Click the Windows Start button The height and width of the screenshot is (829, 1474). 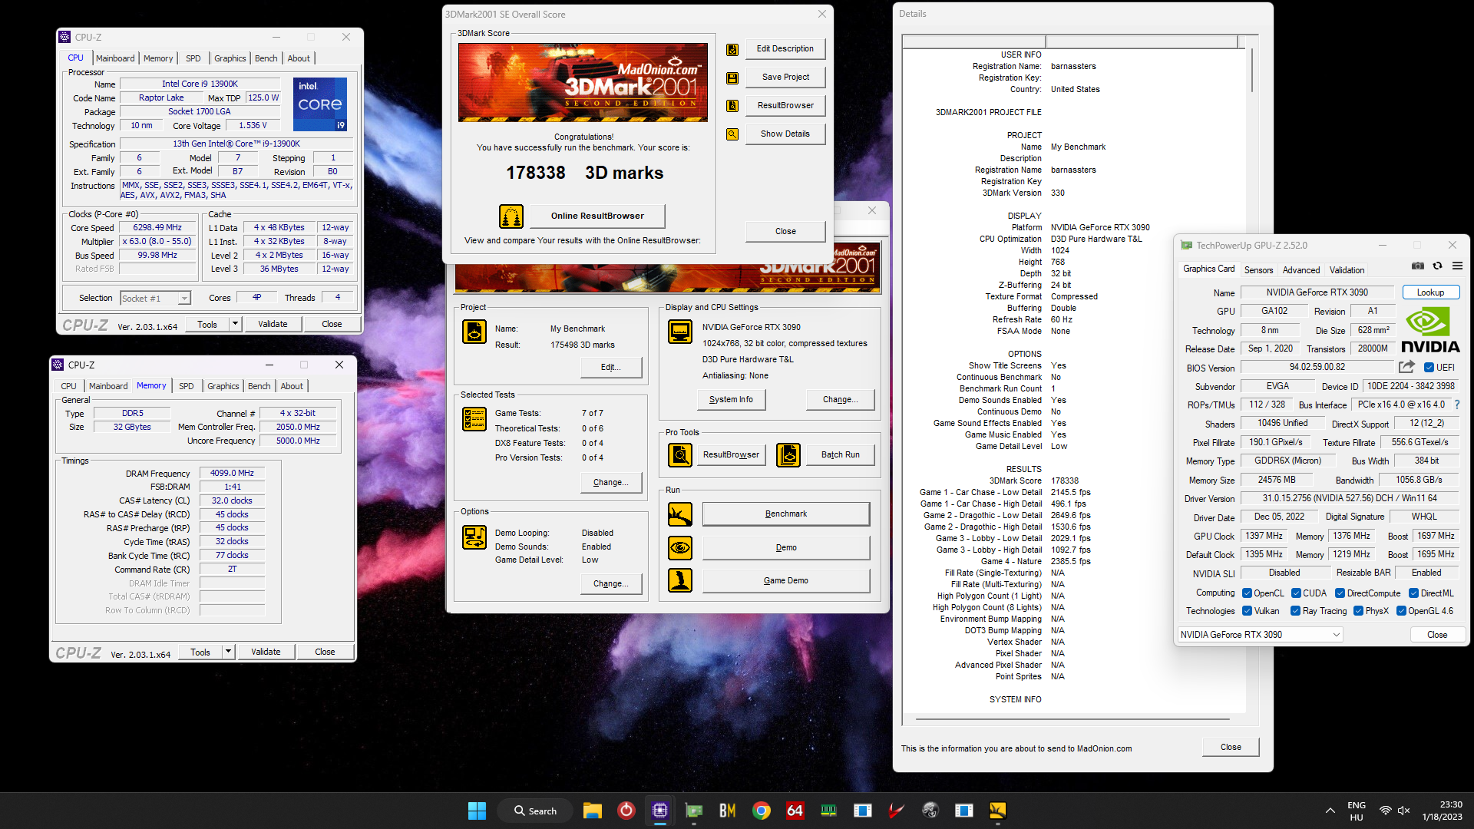477,811
